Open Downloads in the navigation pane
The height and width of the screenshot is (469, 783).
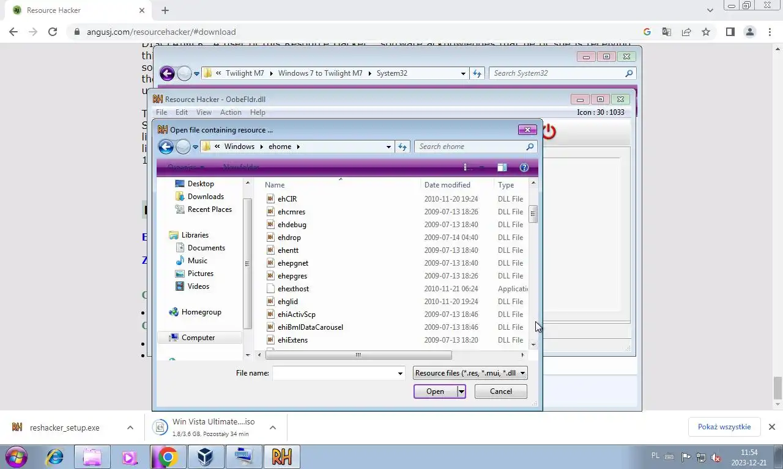[x=206, y=197]
